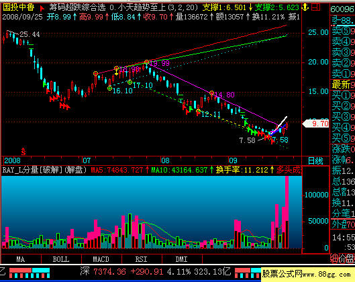Click the 买⑤ buy order row
The height and width of the screenshot is (282, 355).
point(343,138)
